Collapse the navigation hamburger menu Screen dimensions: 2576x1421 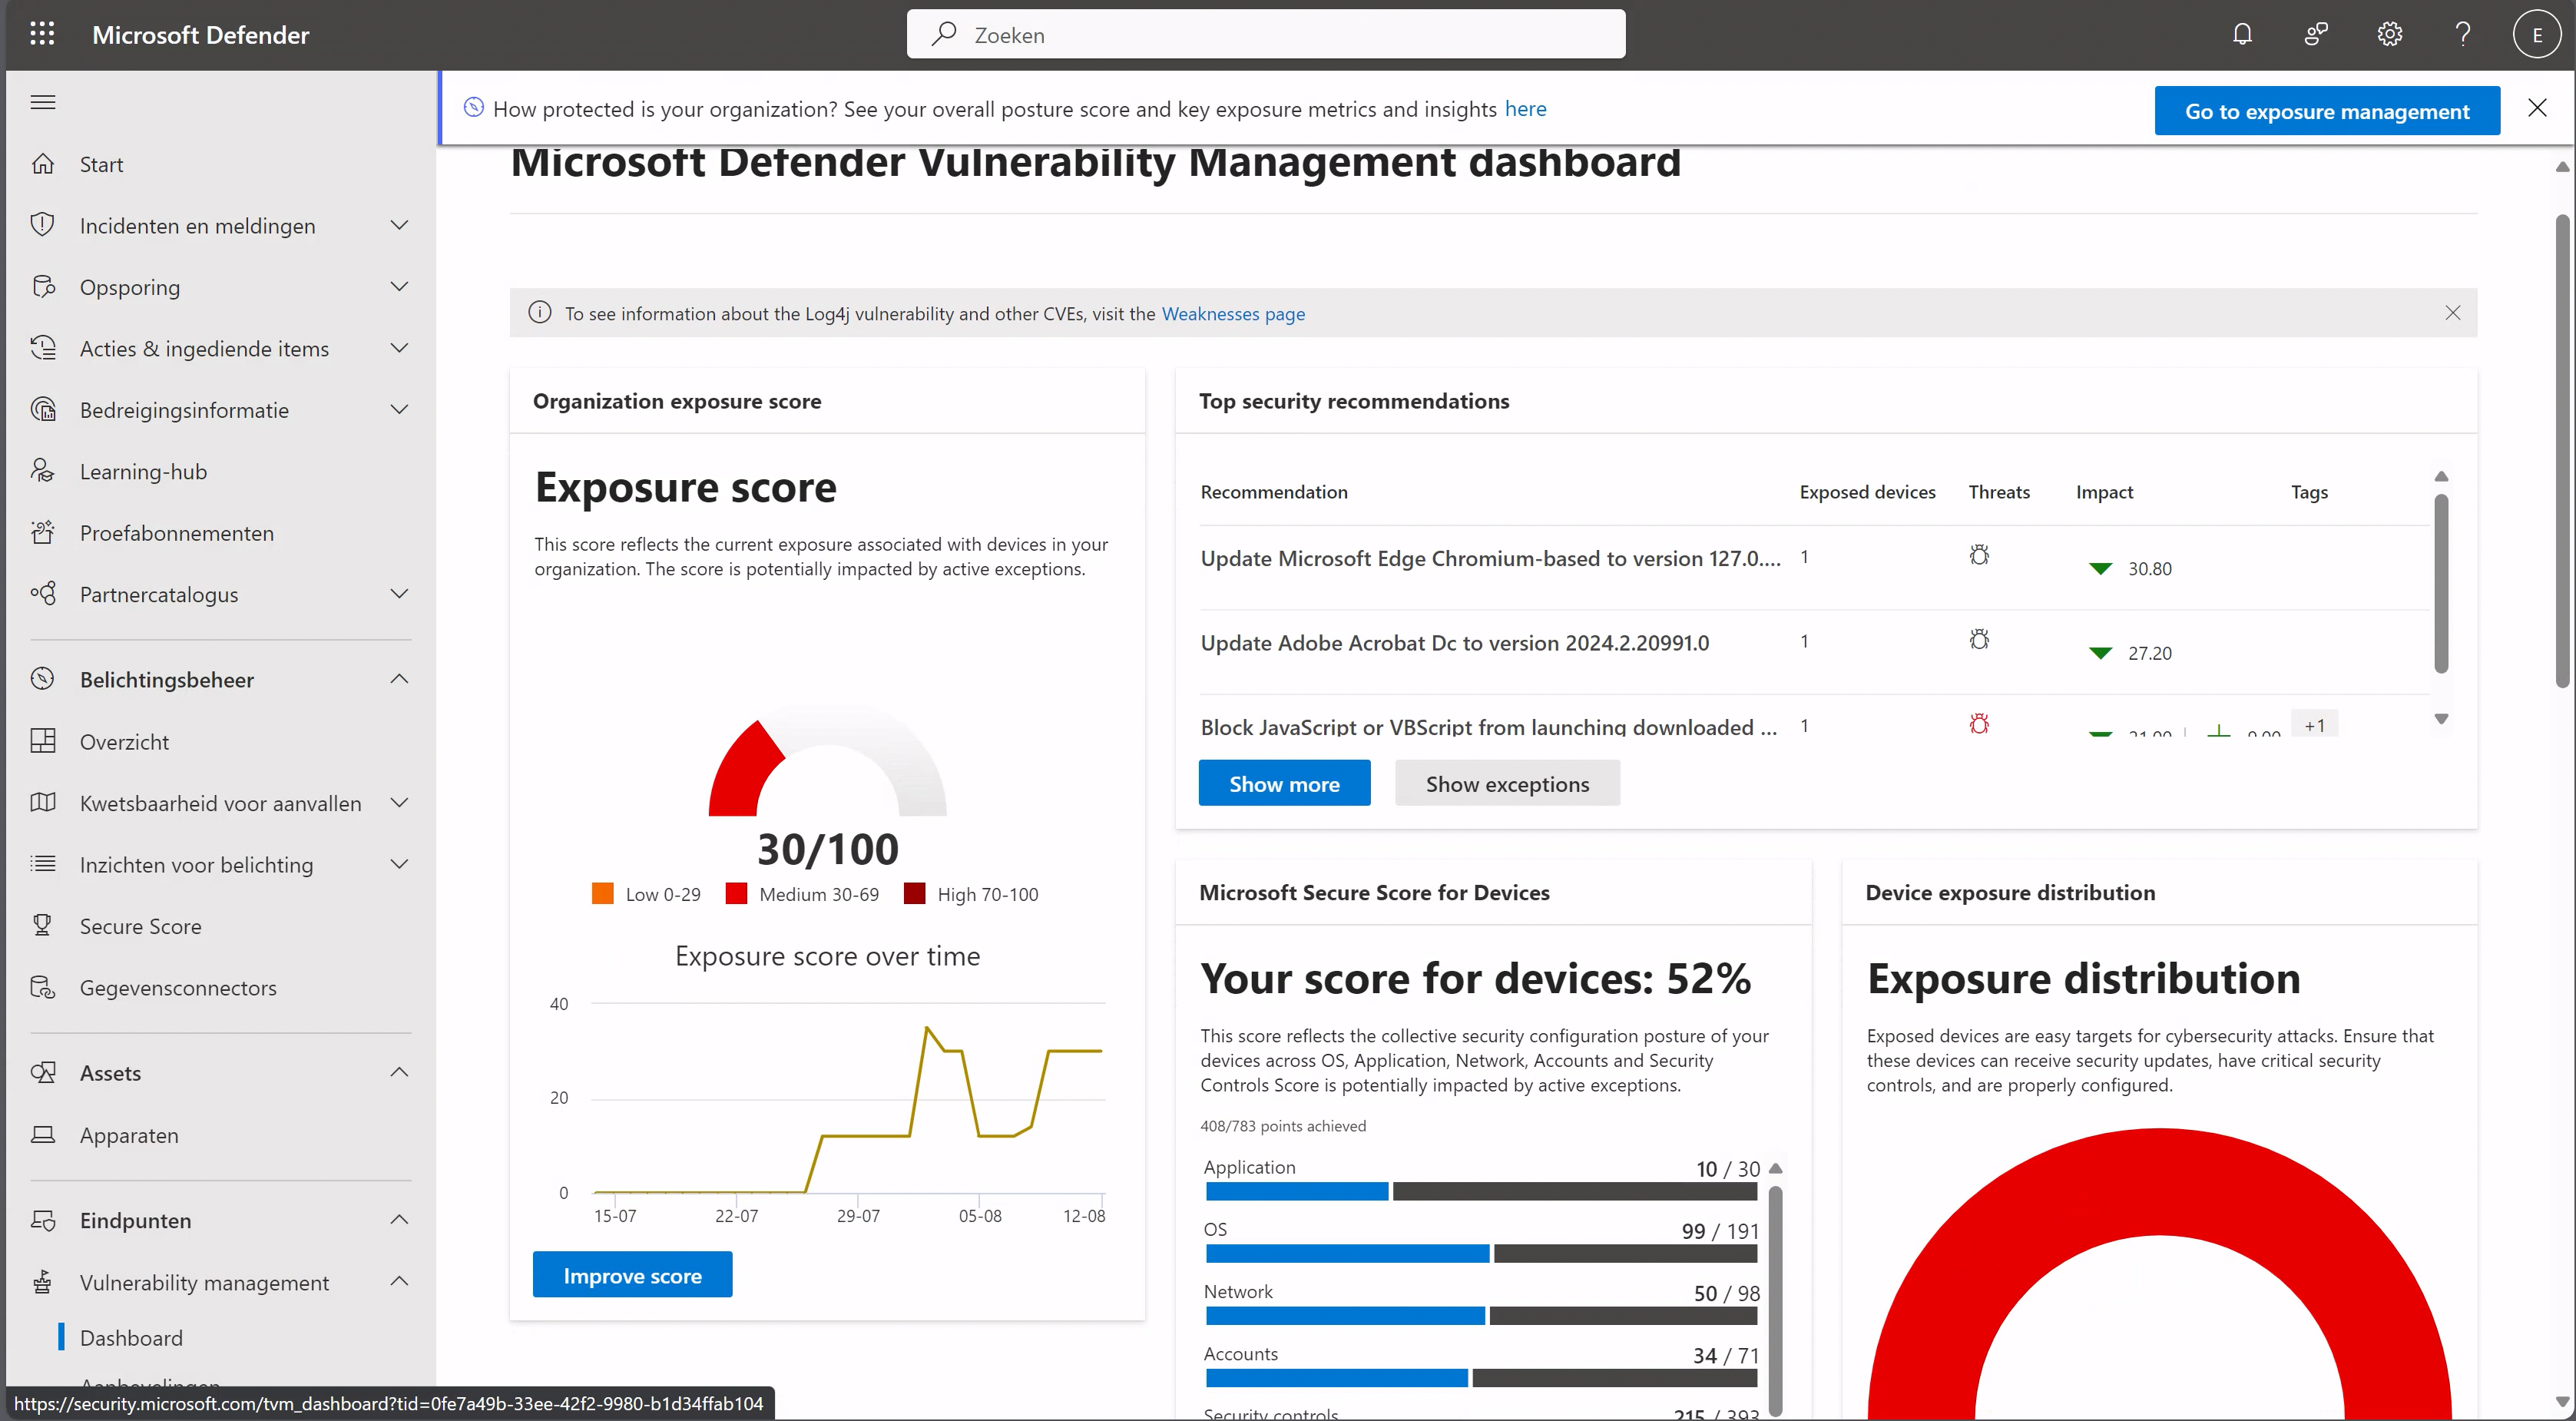(43, 102)
